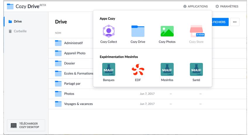Open the Administratif folder name
Viewport: 248px width, 135px height.
click(73, 43)
